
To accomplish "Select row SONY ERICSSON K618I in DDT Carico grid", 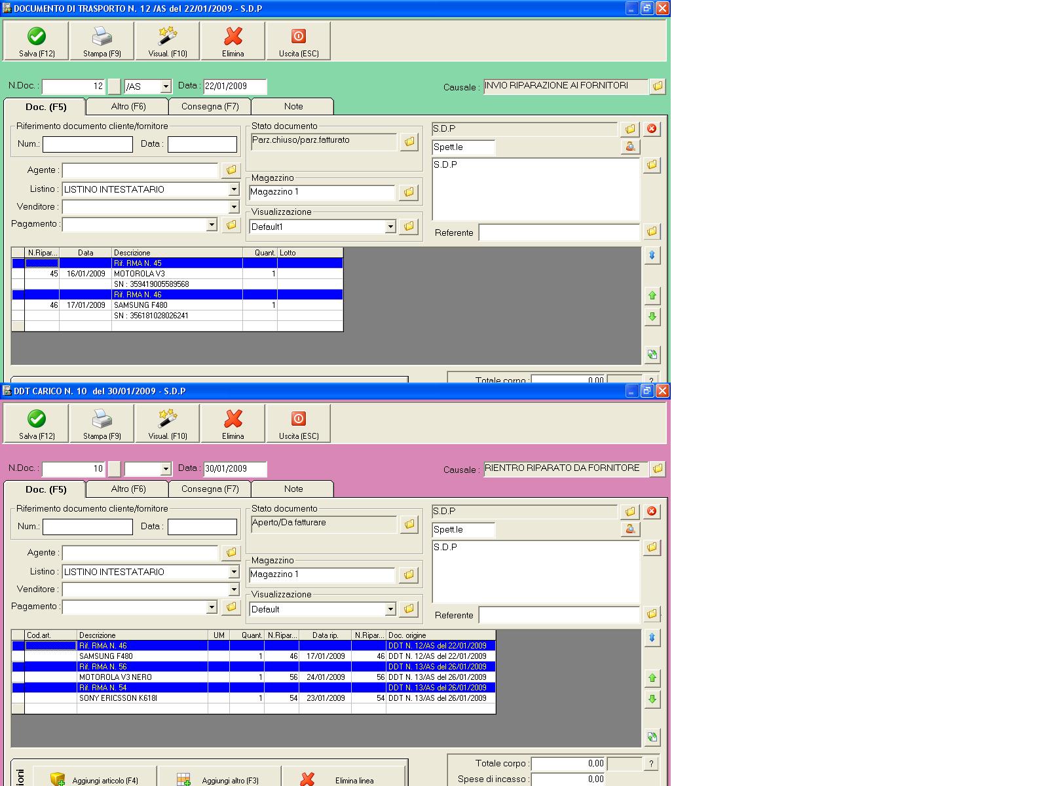I will pyautogui.click(x=253, y=698).
